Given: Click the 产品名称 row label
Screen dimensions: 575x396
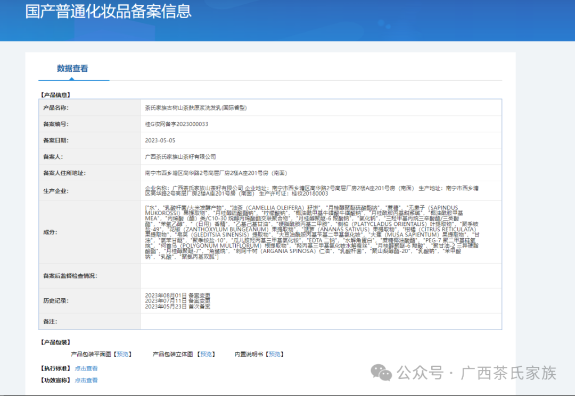Looking at the screenshot, I should [x=56, y=107].
